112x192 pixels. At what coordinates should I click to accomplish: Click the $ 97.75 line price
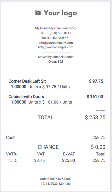tap(96, 81)
